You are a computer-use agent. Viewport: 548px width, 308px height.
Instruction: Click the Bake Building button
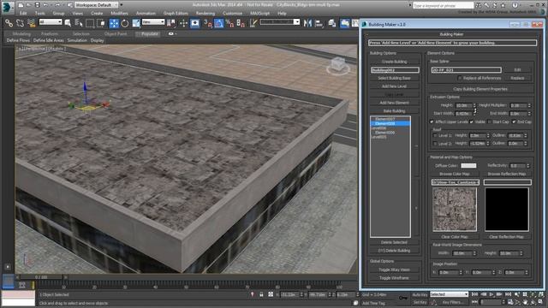pyautogui.click(x=394, y=111)
